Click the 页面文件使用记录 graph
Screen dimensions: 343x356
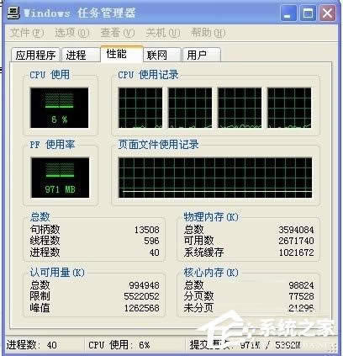(x=215, y=178)
